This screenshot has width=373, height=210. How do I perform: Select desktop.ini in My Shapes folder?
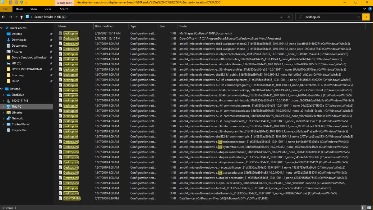point(71,33)
